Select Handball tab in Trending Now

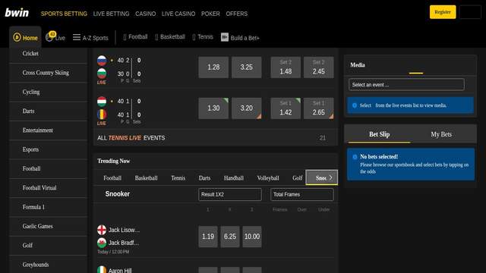pos(233,178)
